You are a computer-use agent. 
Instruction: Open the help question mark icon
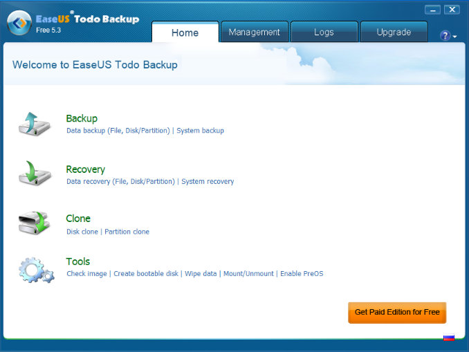click(x=445, y=35)
